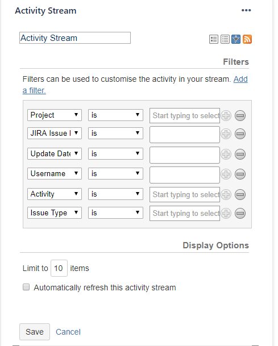Click plus icon in Username row
278x346 pixels.
point(226,174)
